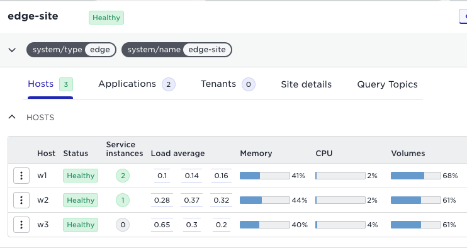
Task: Open the Query Topics tab
Action: point(387,84)
